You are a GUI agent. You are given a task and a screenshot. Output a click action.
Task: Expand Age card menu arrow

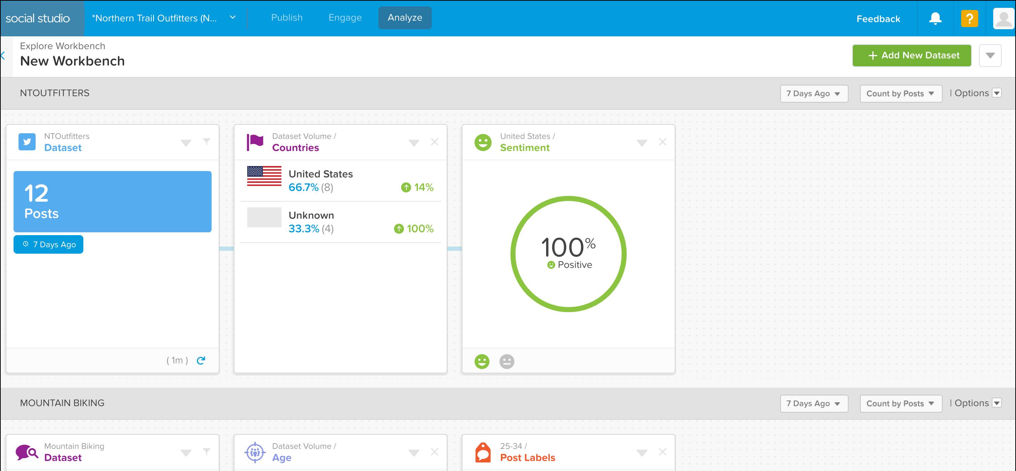414,453
